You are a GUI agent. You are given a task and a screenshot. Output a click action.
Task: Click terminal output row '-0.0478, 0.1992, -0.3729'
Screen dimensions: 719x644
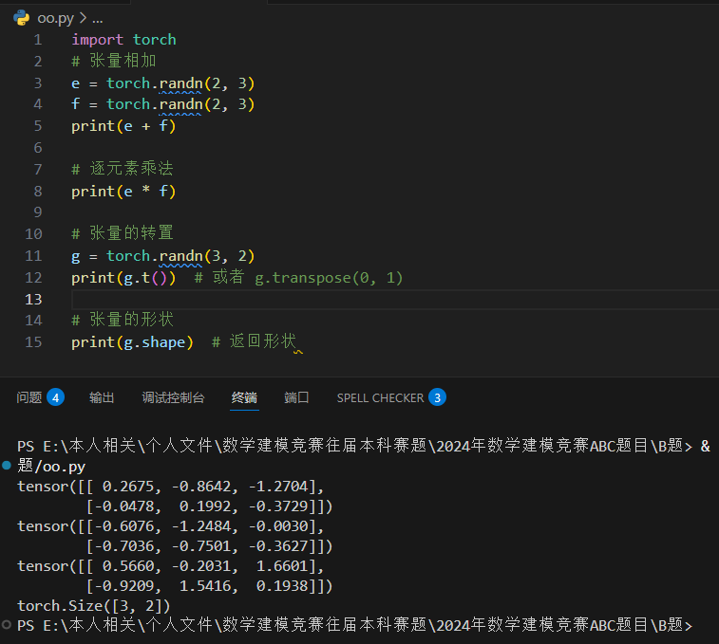209,506
